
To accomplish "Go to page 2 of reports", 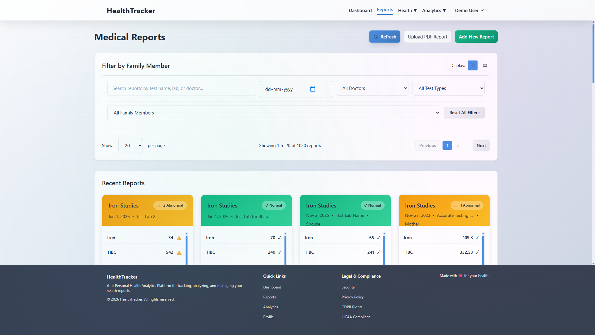I will coord(458,145).
